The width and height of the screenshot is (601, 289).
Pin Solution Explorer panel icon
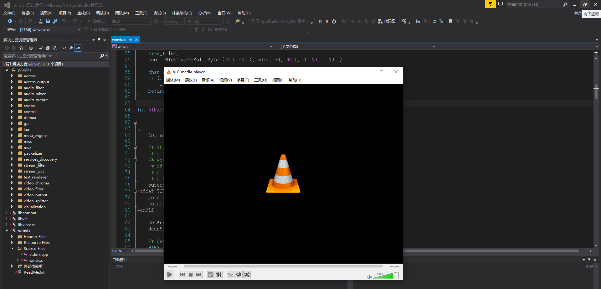click(x=99, y=40)
